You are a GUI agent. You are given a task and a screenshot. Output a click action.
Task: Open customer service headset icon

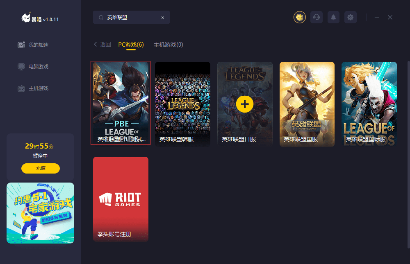[317, 17]
